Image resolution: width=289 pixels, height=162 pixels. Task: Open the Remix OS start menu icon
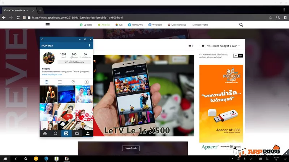point(5,159)
